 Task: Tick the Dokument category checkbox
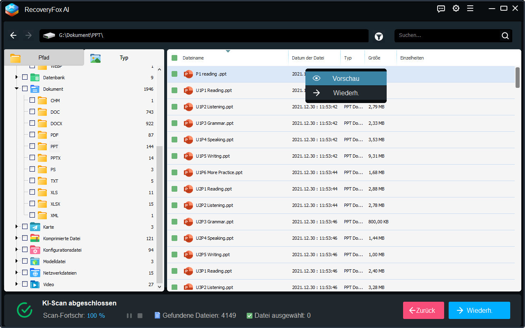[25, 89]
